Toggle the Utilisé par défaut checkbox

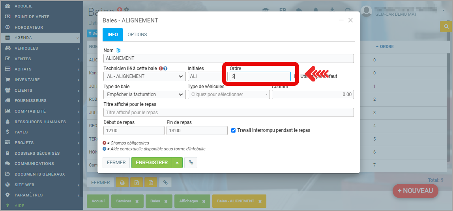click(296, 76)
